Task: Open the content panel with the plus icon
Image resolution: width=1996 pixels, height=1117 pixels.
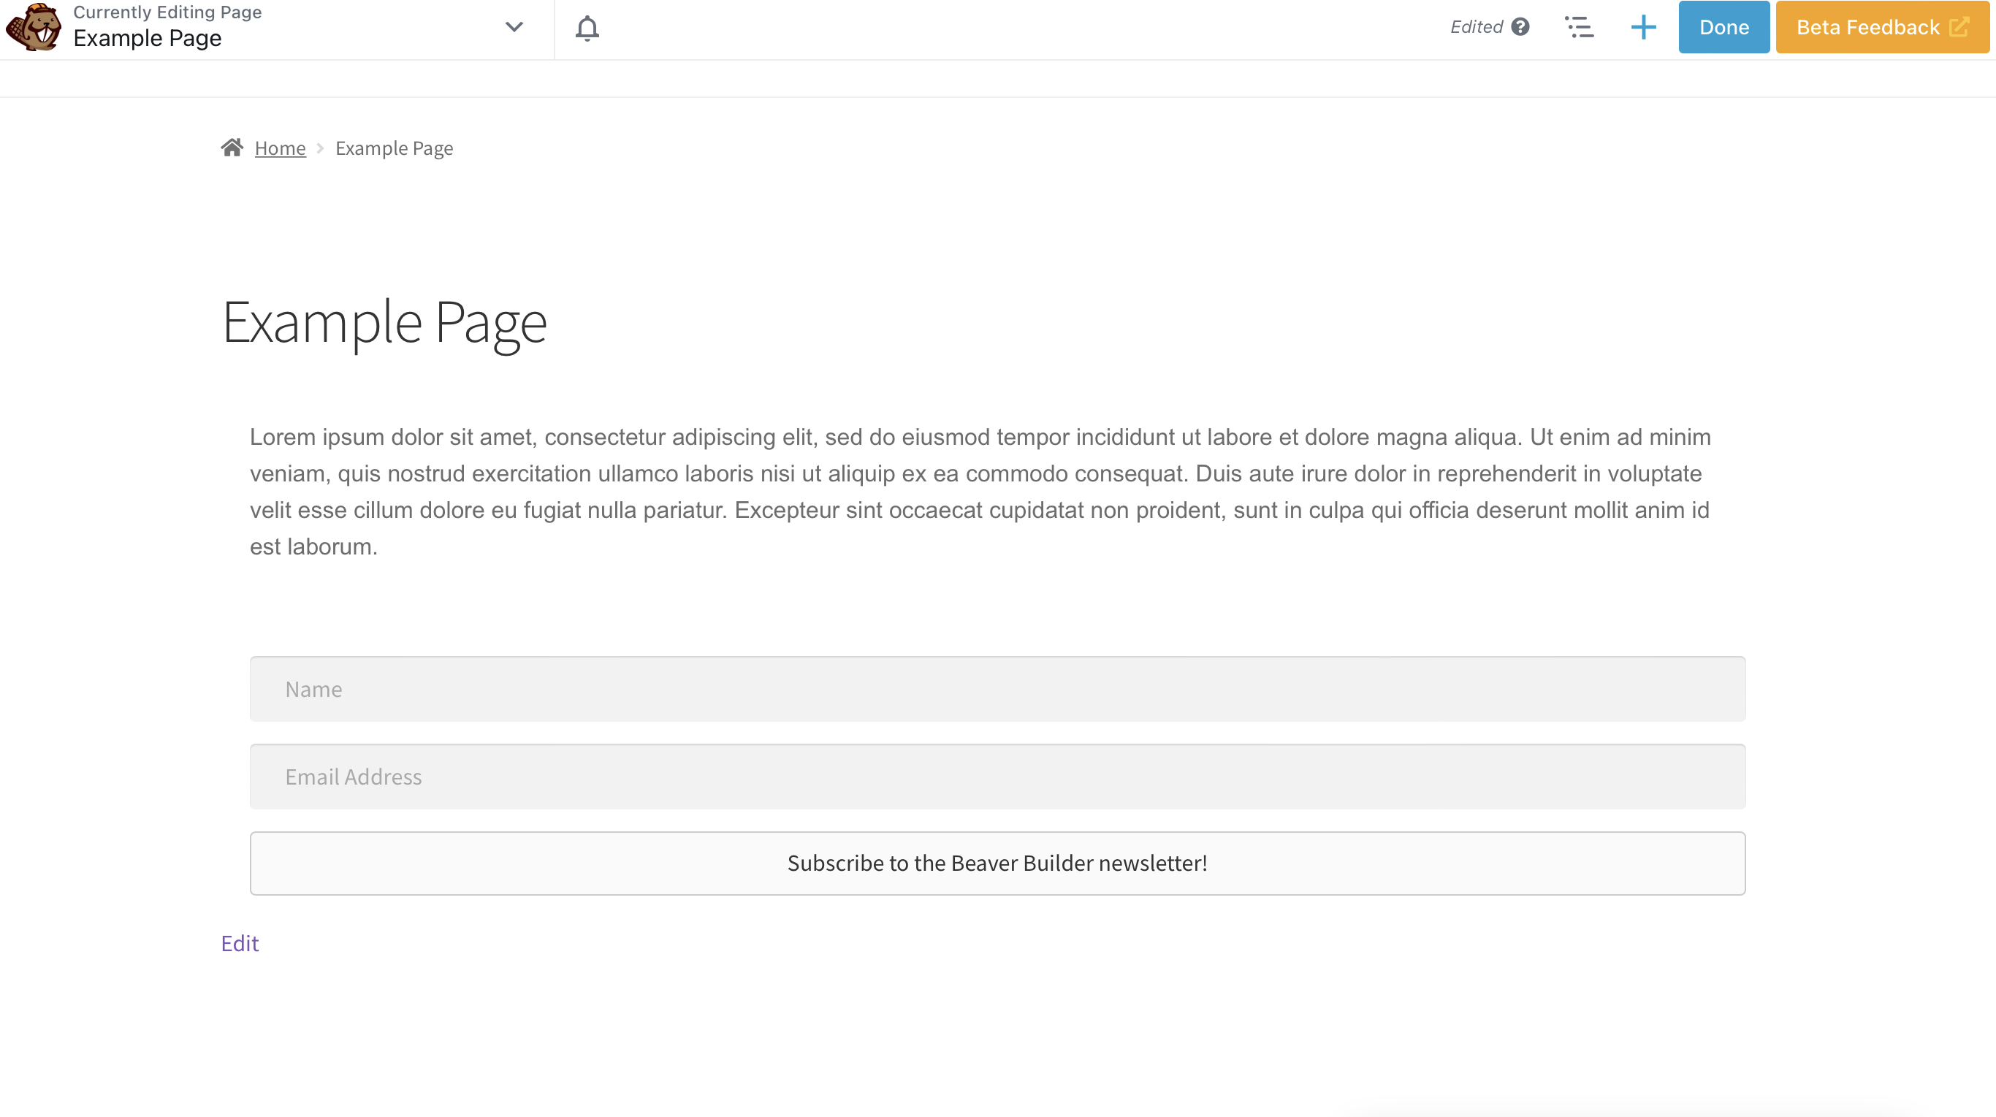Action: pyautogui.click(x=1642, y=27)
